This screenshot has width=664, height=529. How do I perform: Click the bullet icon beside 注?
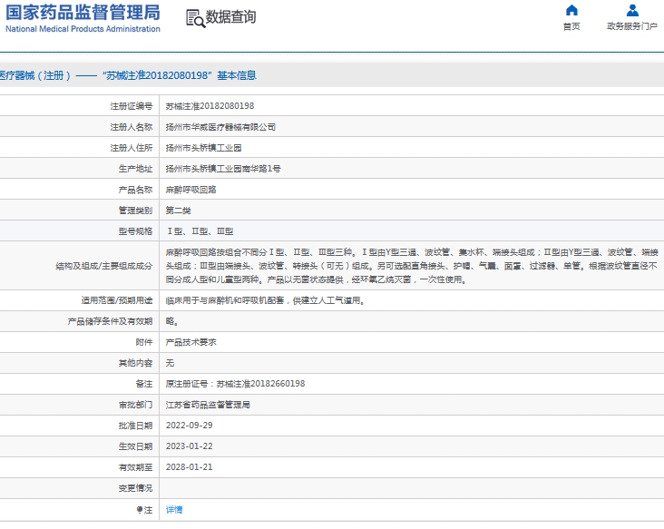tap(140, 510)
